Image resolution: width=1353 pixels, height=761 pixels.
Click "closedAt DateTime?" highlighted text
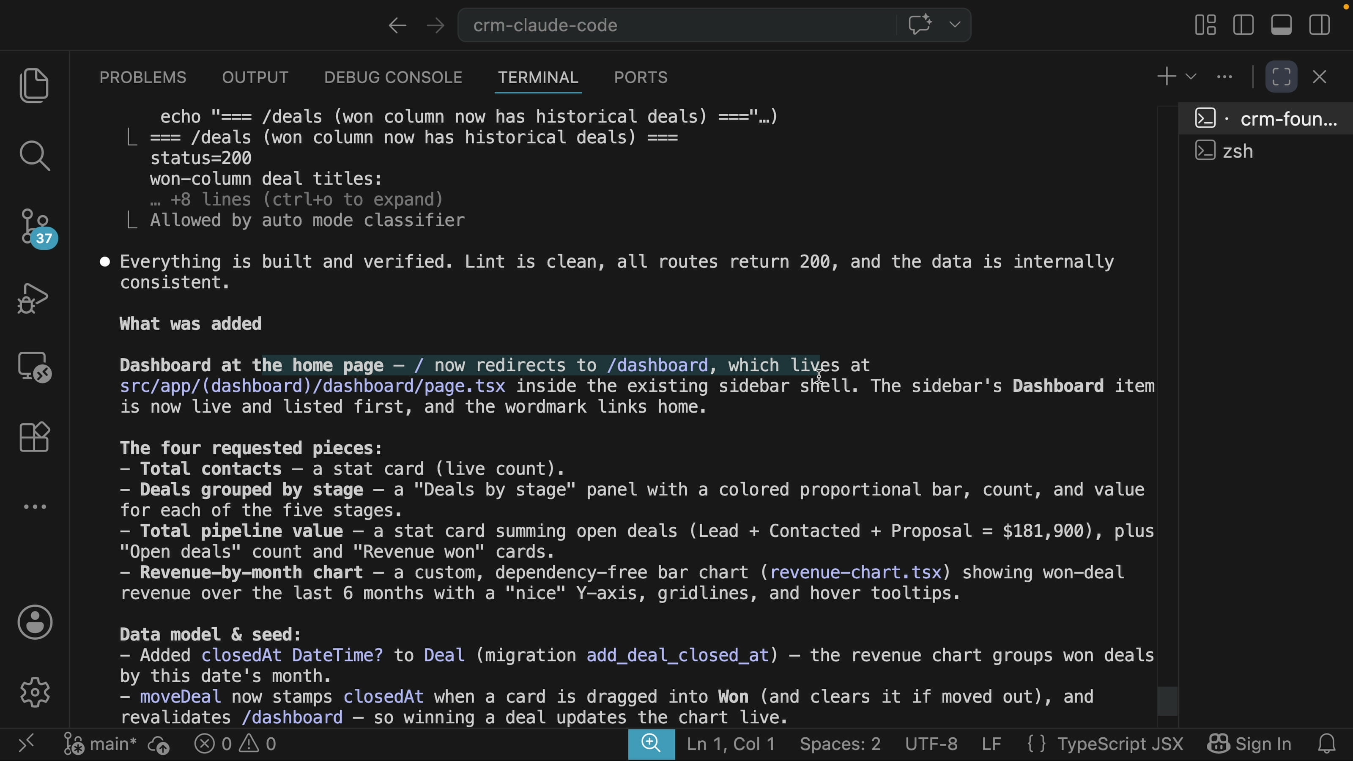292,655
